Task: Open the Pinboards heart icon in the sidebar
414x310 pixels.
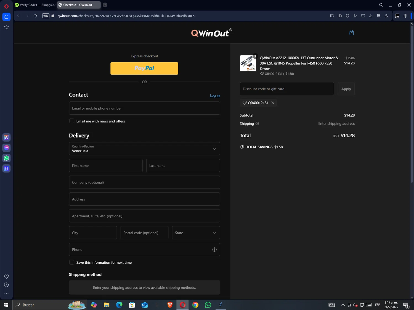Action: pos(6,277)
